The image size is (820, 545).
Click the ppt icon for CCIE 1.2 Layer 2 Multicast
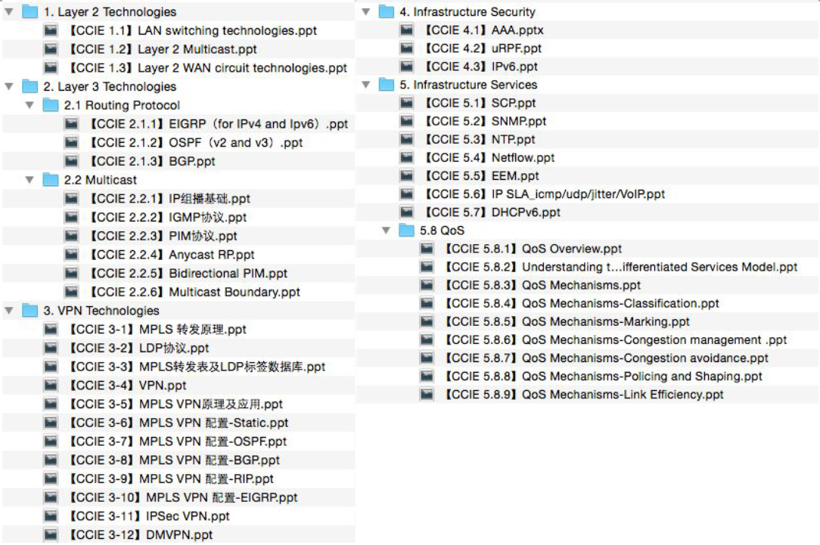pyautogui.click(x=51, y=49)
